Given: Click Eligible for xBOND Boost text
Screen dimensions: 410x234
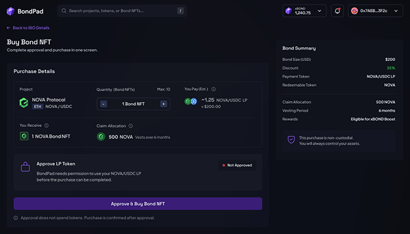Looking at the screenshot, I should (x=373, y=120).
